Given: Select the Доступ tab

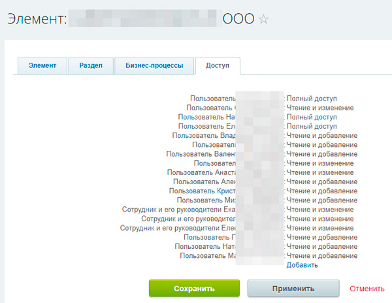Looking at the screenshot, I should (217, 66).
